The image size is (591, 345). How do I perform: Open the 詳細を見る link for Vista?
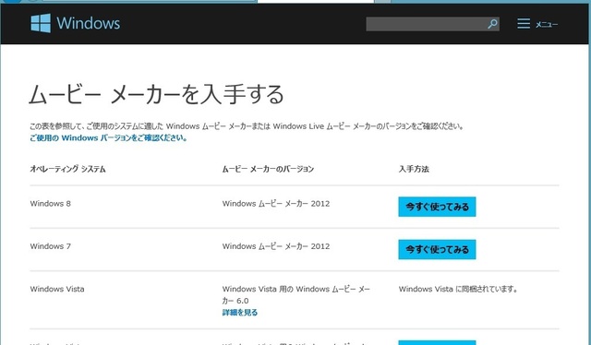click(240, 312)
